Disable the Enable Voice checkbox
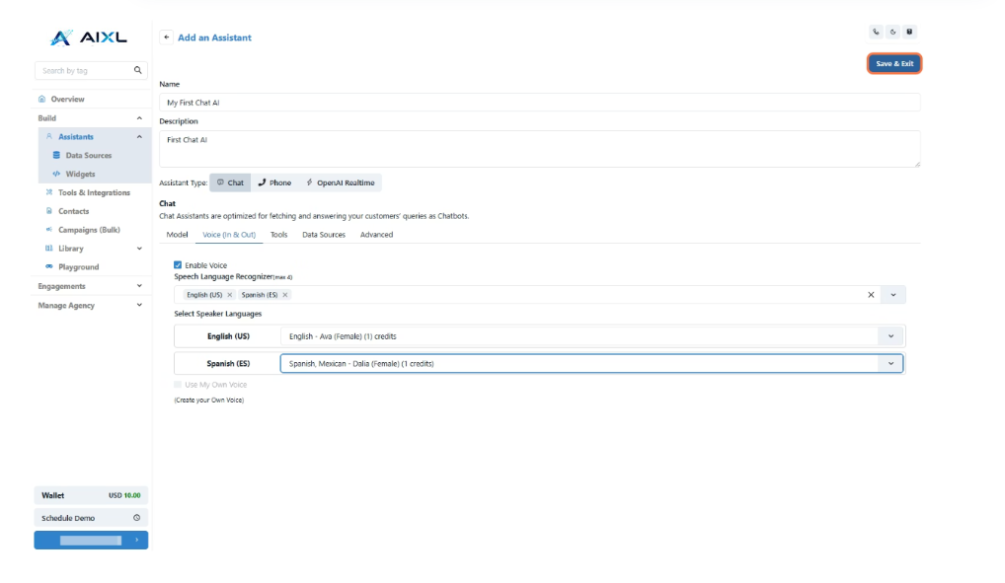The width and height of the screenshot is (1005, 583). point(178,265)
